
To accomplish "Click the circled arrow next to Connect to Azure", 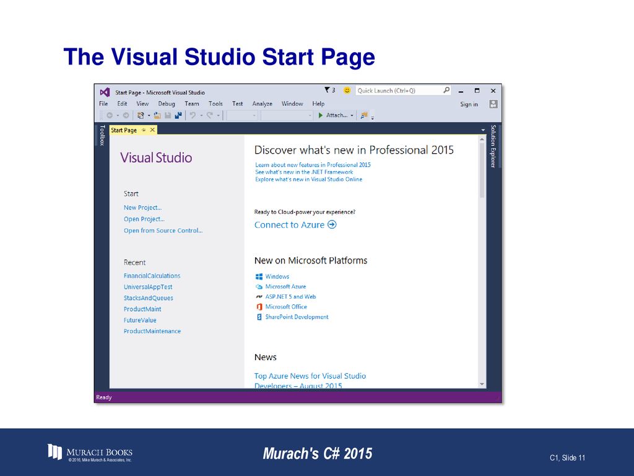I will 332,224.
